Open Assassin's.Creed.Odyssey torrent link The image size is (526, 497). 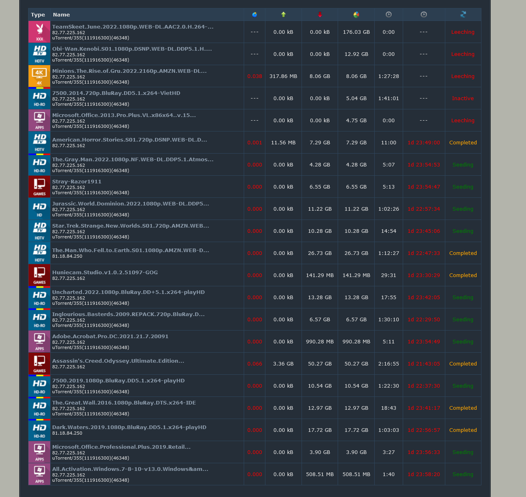point(118,361)
